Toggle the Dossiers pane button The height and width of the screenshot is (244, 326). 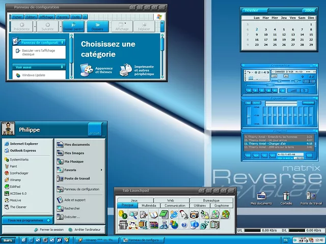[x=97, y=26]
